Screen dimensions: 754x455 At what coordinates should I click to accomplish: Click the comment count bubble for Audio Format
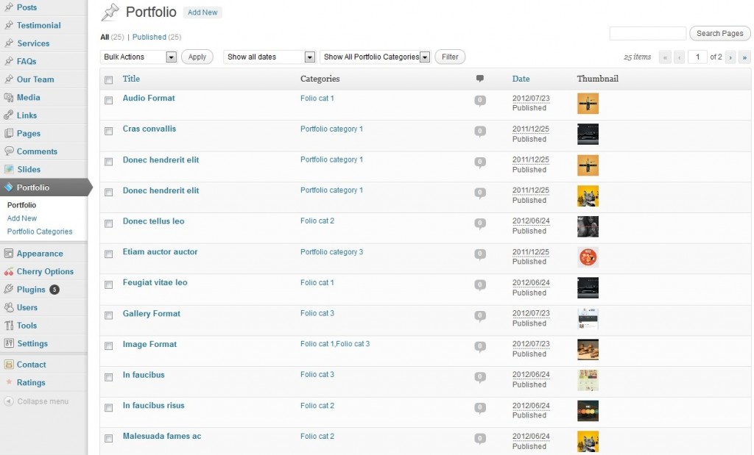pyautogui.click(x=480, y=100)
